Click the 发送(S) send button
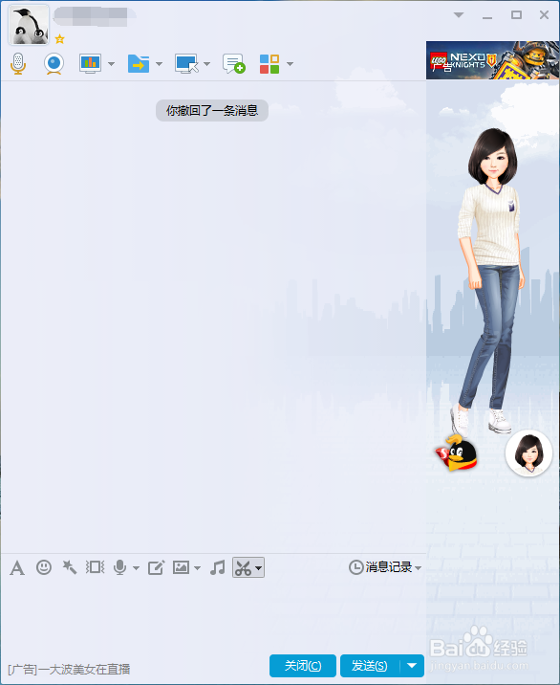Viewport: 560px width, 685px height. click(370, 666)
